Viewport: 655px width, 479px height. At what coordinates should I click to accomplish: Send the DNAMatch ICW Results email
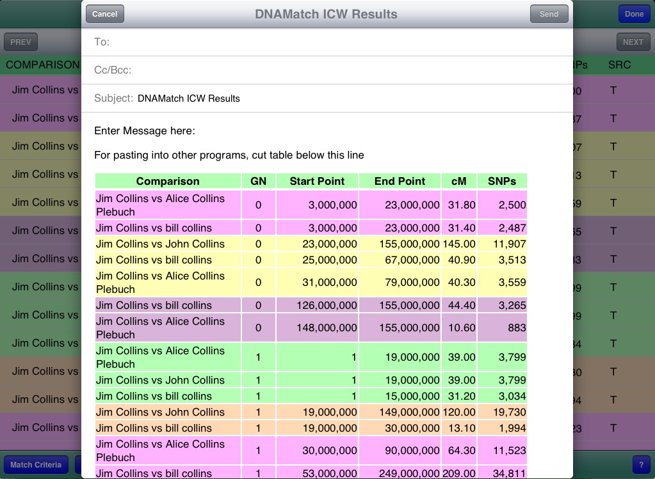pos(549,14)
